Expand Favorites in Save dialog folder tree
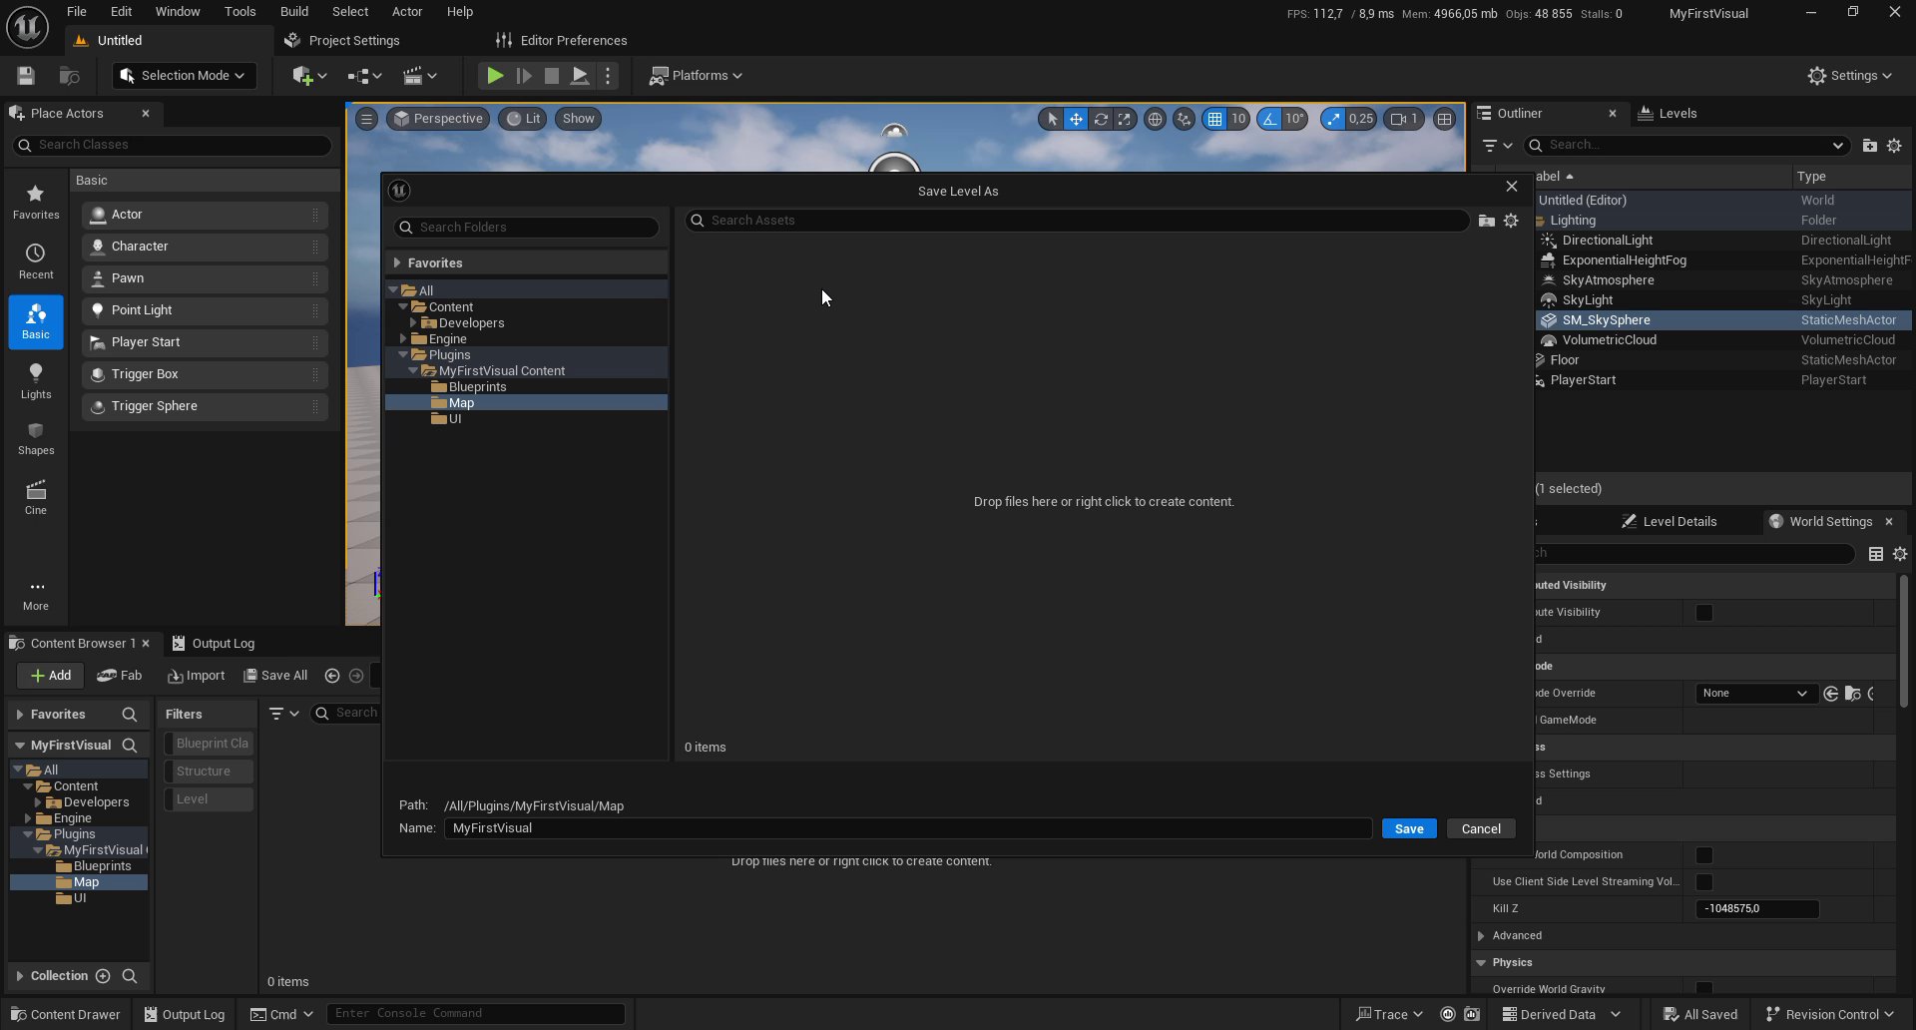 click(397, 263)
